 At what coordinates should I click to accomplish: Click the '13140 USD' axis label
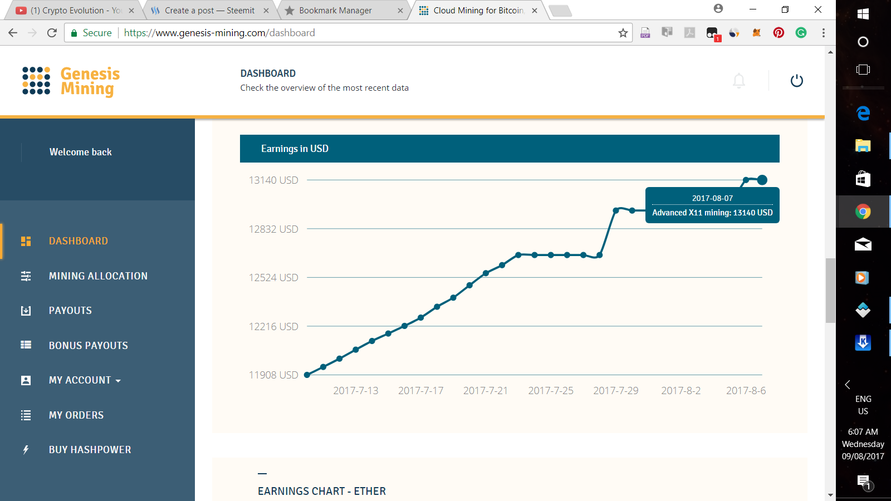point(273,180)
